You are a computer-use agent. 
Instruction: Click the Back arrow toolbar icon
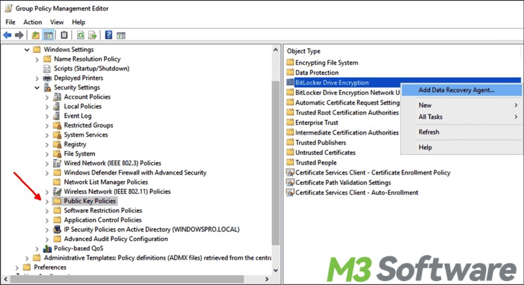click(7, 35)
